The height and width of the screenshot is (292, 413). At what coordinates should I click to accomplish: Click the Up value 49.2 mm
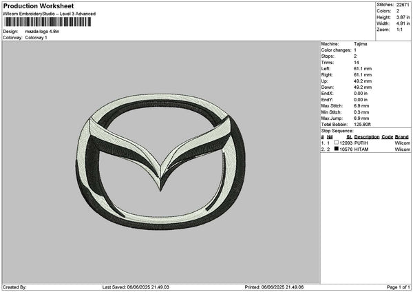(363, 81)
